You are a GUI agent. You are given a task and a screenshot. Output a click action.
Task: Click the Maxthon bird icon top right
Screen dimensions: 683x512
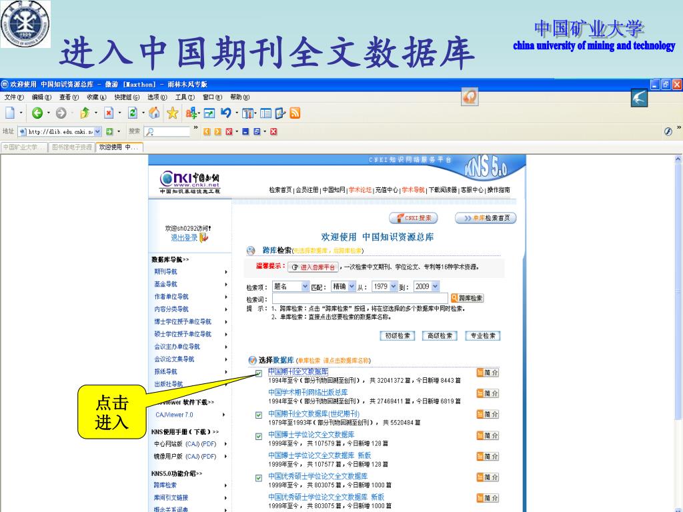pyautogui.click(x=639, y=98)
